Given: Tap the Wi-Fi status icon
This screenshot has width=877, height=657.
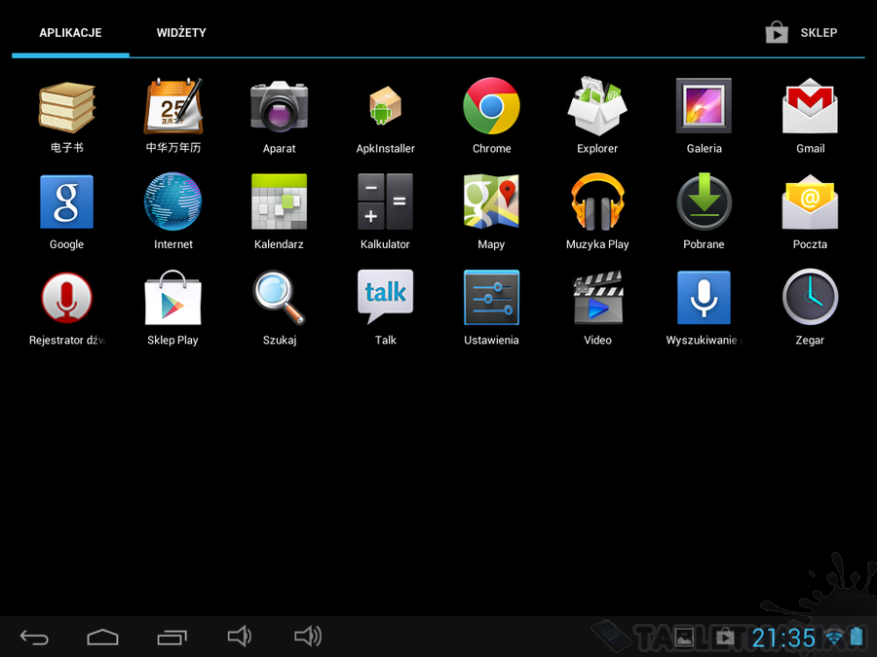Looking at the screenshot, I should [x=834, y=637].
